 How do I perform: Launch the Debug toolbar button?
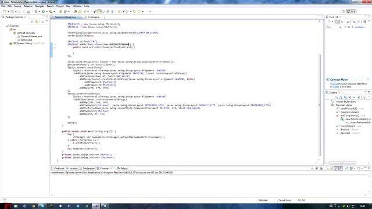click(36, 12)
